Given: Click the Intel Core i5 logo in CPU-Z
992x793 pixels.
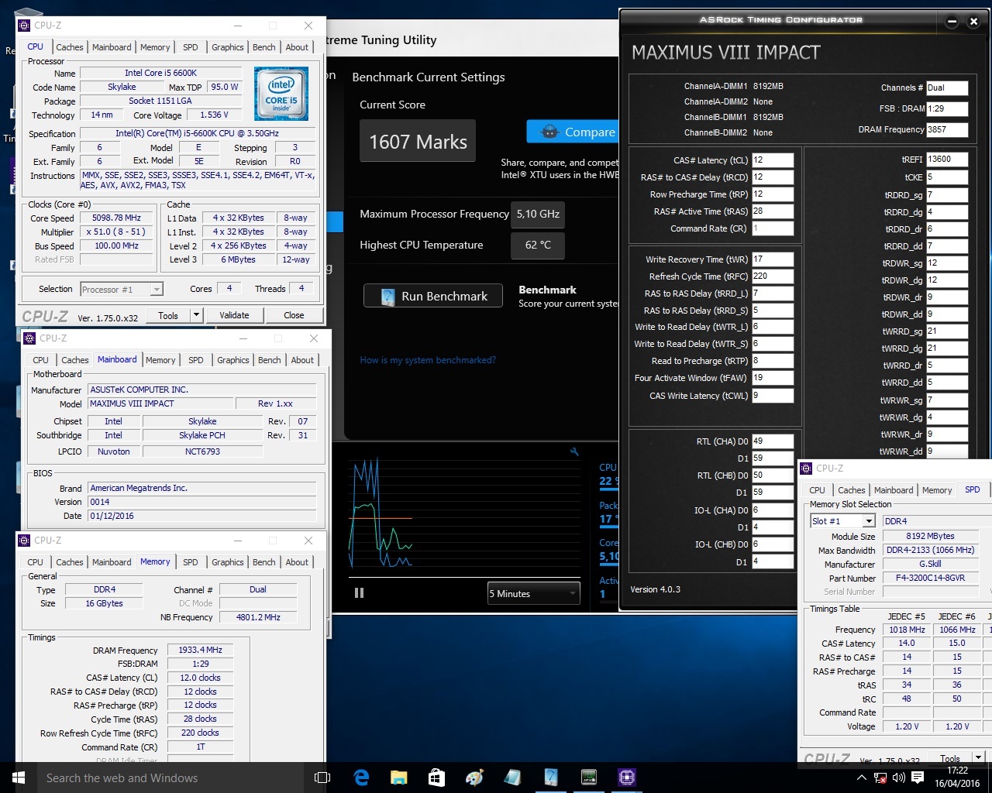Looking at the screenshot, I should (x=281, y=94).
